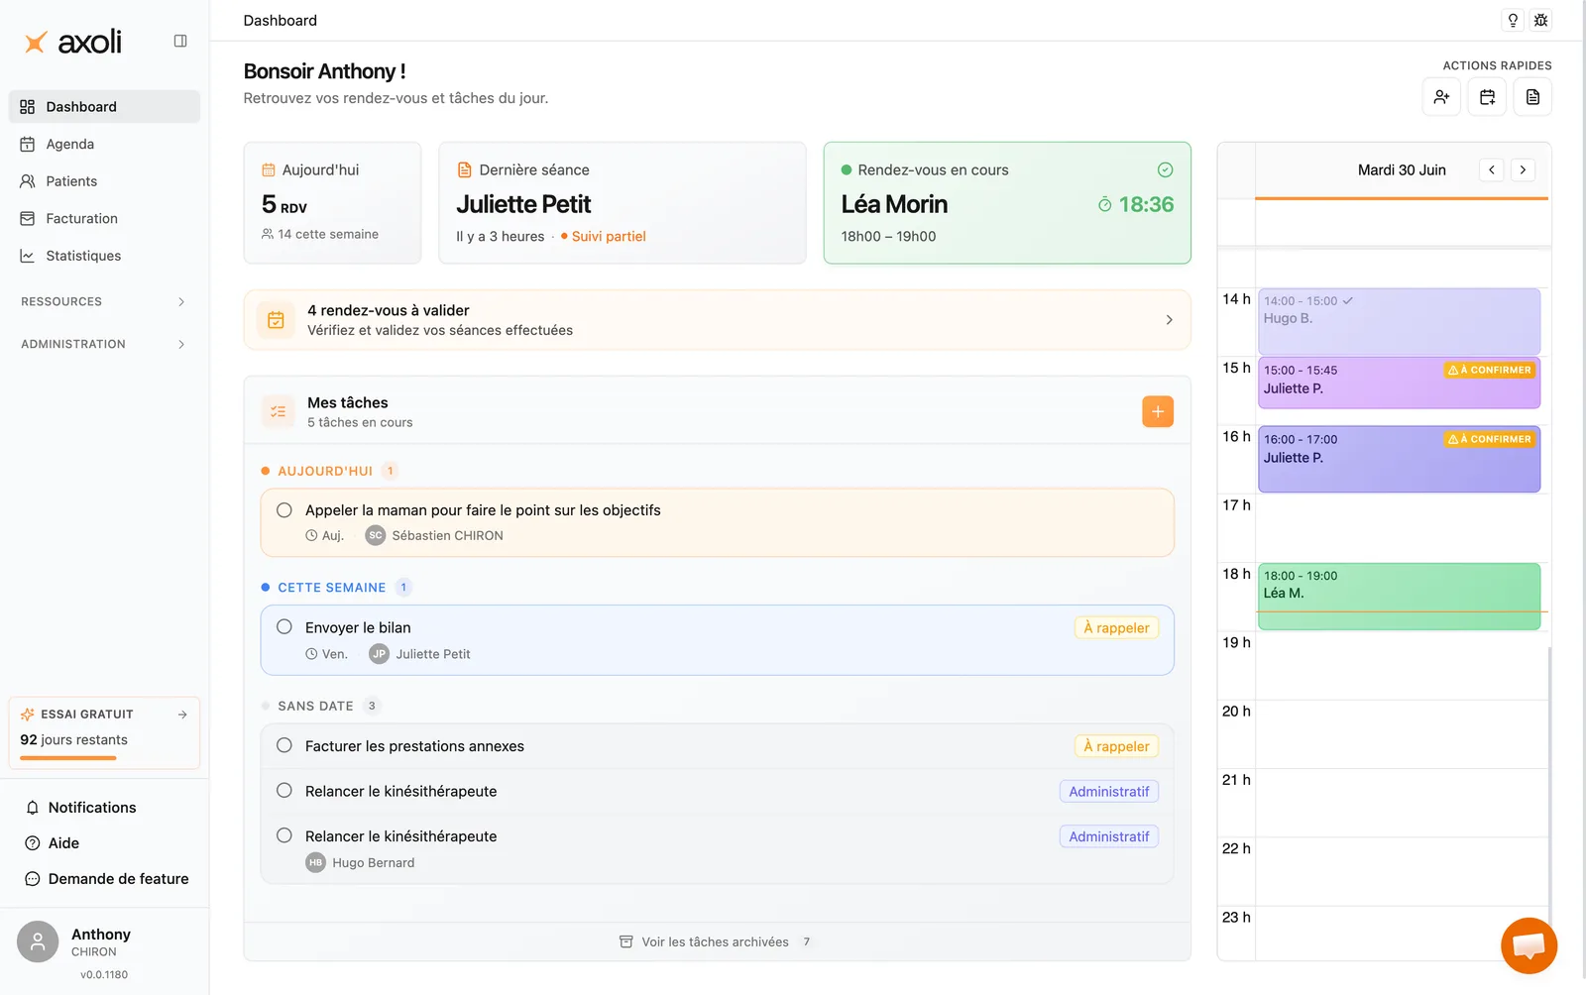Viewport: 1586px width, 995px height.
Task: Click 'À rappeler' tag on Facturer les prestations
Action: pos(1116,746)
